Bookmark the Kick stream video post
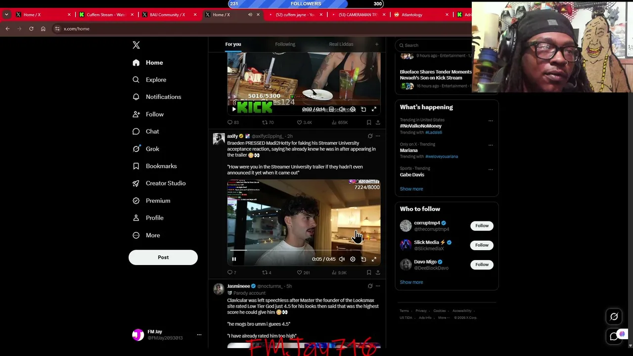Image resolution: width=633 pixels, height=356 pixels. tap(369, 123)
